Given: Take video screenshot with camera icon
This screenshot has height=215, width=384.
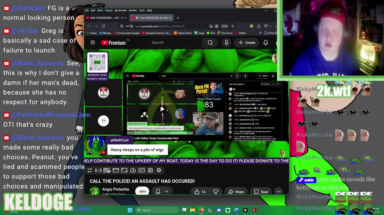Looking at the screenshot, I should 150,170.
